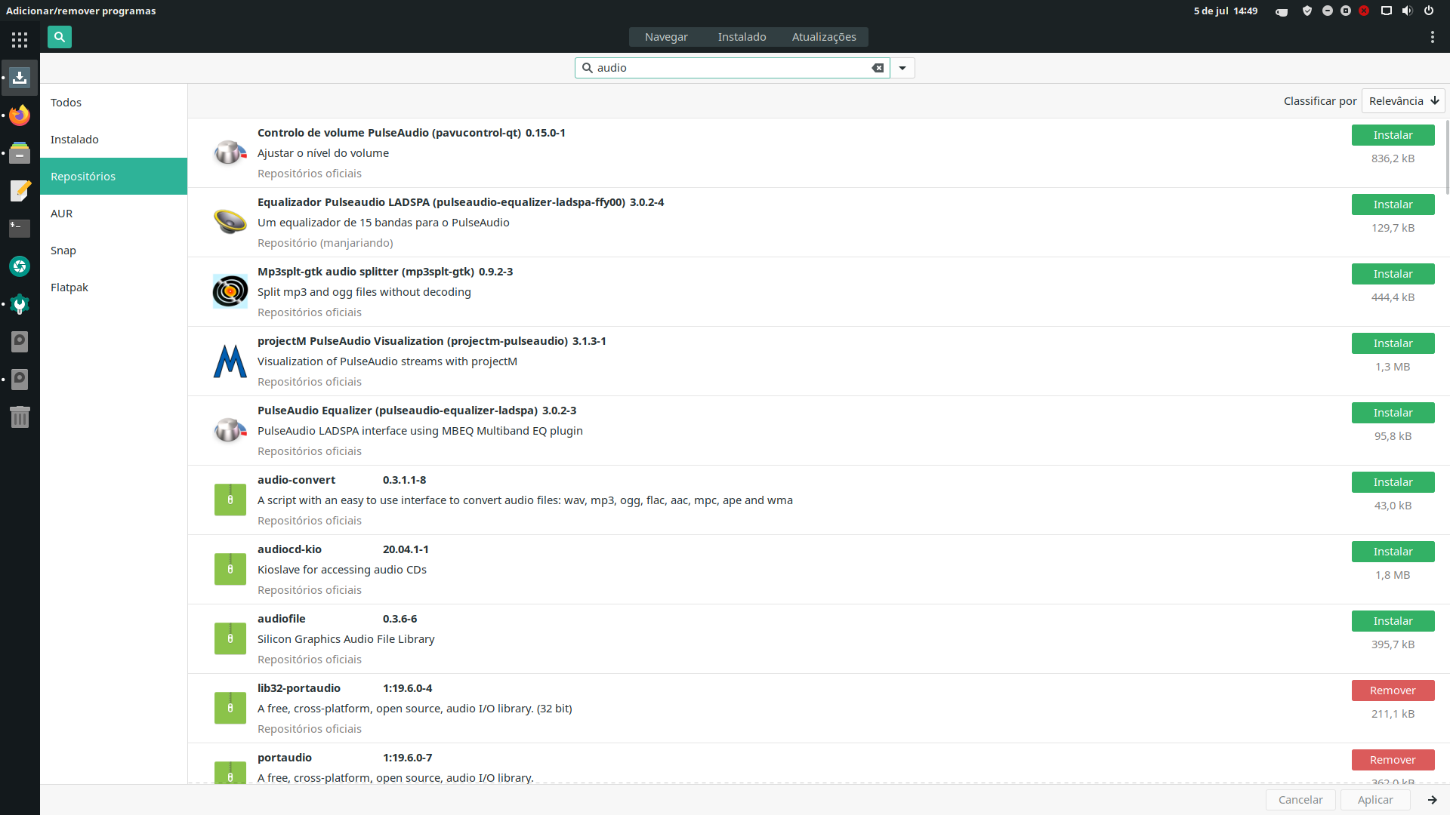Viewport: 1450px width, 815px height.
Task: Open the applications grid in dock
Action: click(x=20, y=40)
